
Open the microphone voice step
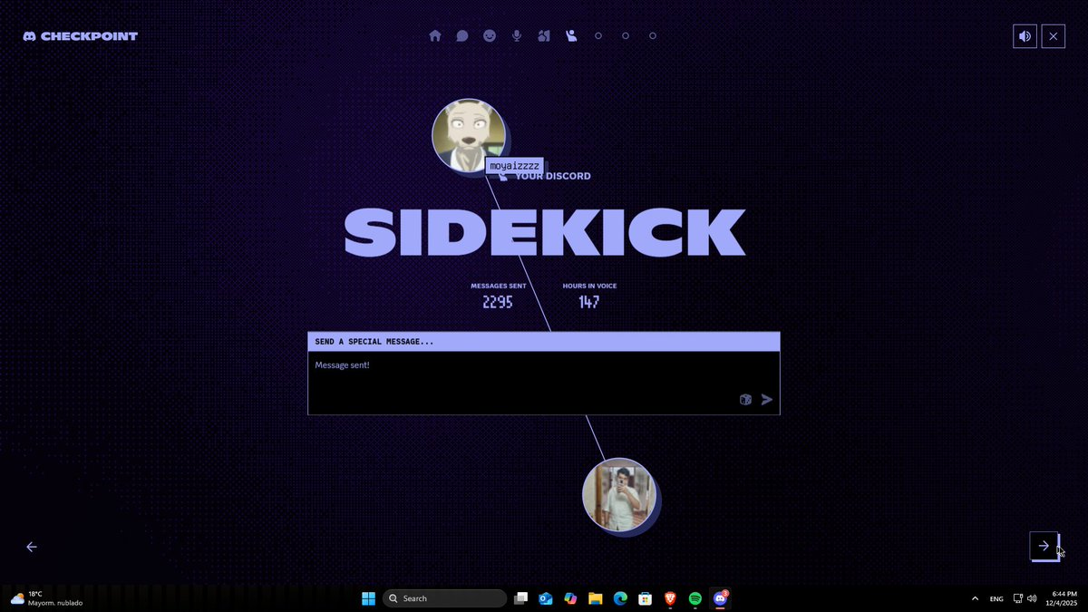(x=517, y=36)
